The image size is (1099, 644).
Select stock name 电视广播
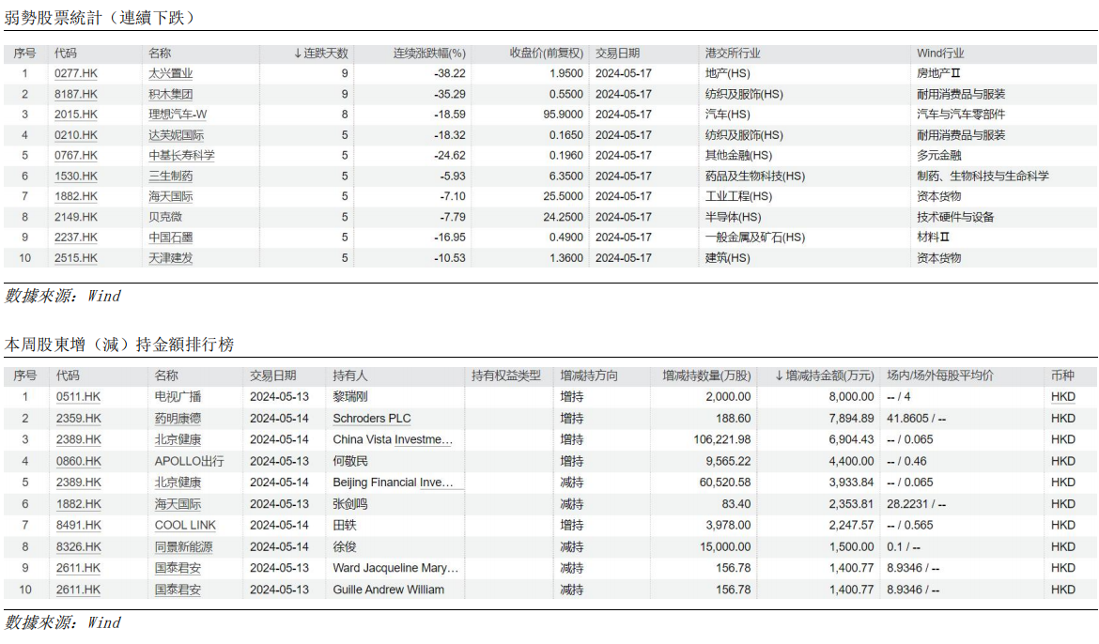click(x=178, y=396)
